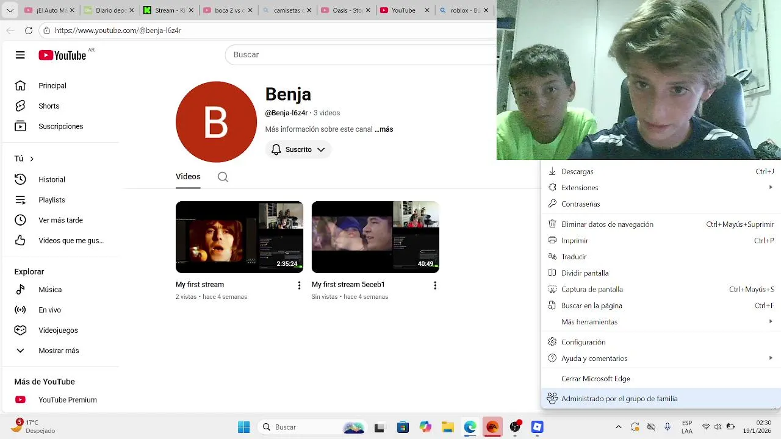Screen dimensions: 781x439
Task: Select Imprimir in the Edge menu
Action: coord(661,241)
